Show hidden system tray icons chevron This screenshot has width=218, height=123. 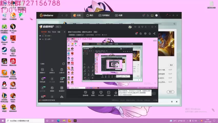click(187, 121)
